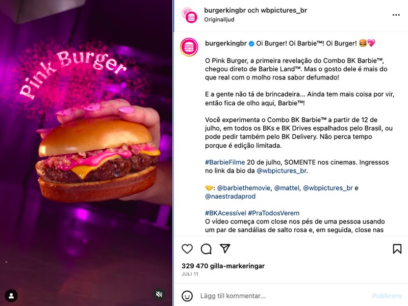Show tagged people icon on video
This screenshot has height=306, width=408.
click(11, 296)
